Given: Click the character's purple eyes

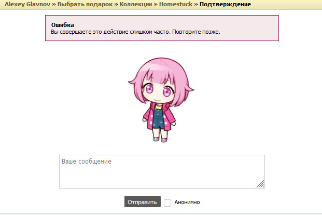Looking at the screenshot, I should [158, 90].
